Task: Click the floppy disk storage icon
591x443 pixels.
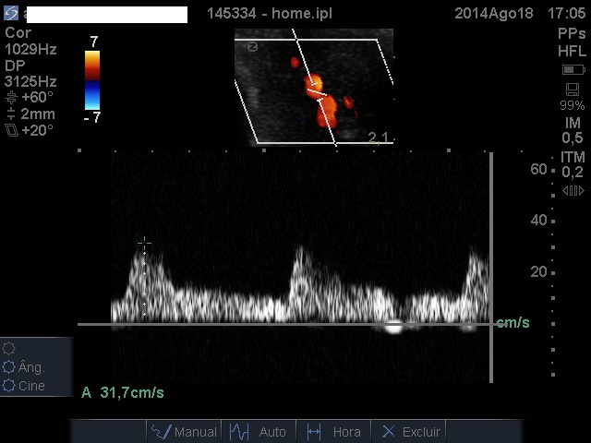Action: click(x=573, y=90)
